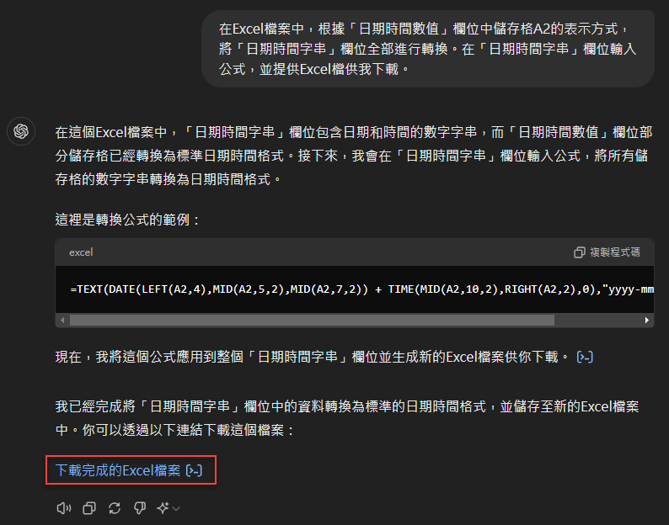Copy the response with the copy icon
Viewport: 669px width, 525px height.
point(89,508)
